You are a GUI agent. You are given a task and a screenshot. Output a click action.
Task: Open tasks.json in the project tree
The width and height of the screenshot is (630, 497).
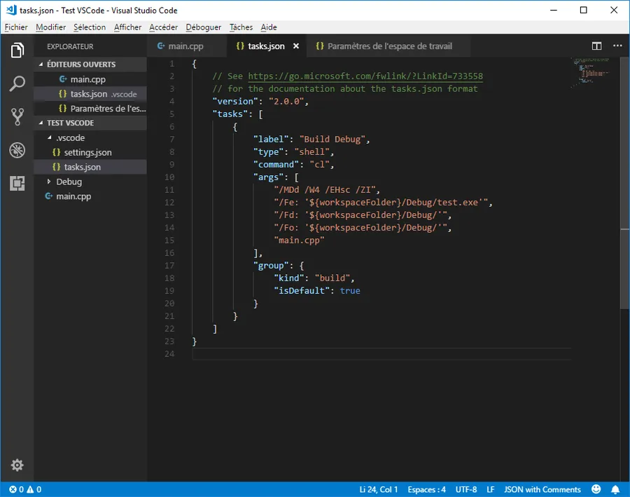point(90,167)
